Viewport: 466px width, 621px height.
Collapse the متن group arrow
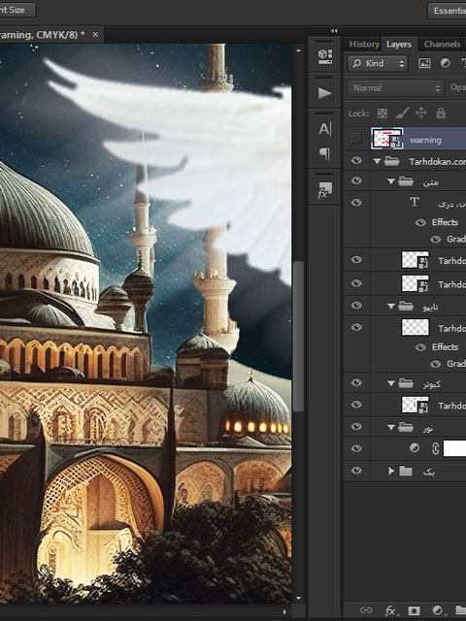391,181
